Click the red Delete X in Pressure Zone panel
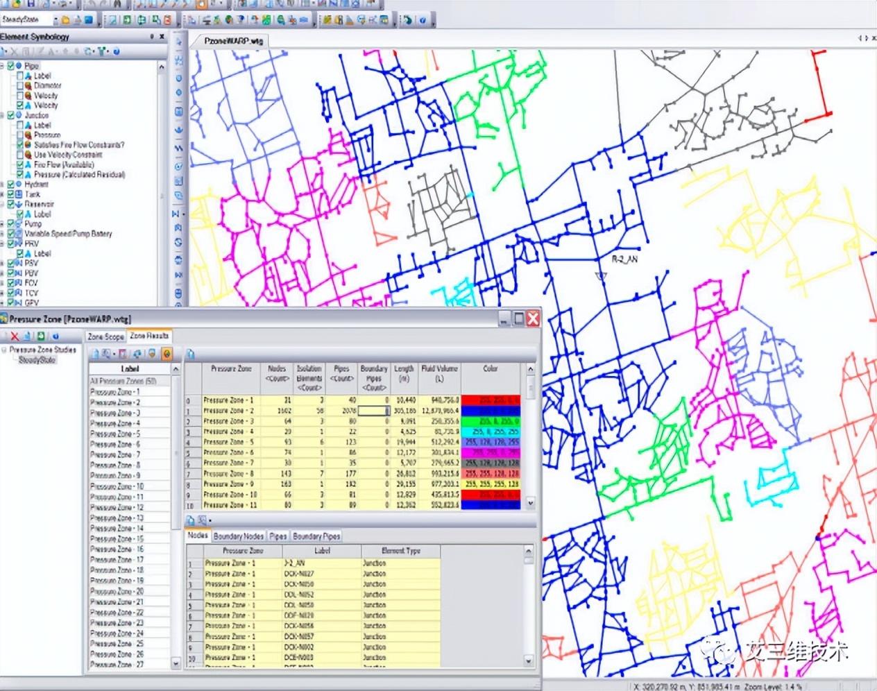The width and height of the screenshot is (877, 691). 15,336
